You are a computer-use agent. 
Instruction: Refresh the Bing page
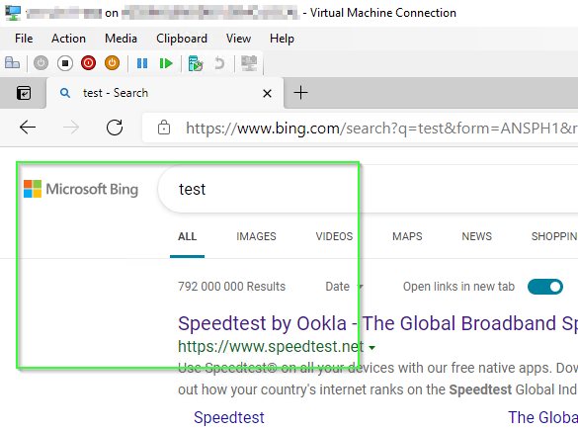(x=115, y=128)
